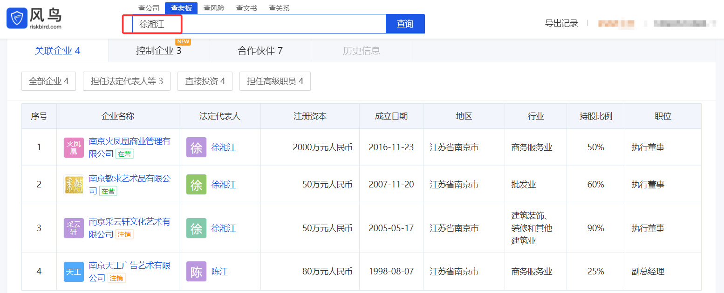Click the purple 徐 avatar in row 1
The image size is (724, 293).
pyautogui.click(x=196, y=147)
